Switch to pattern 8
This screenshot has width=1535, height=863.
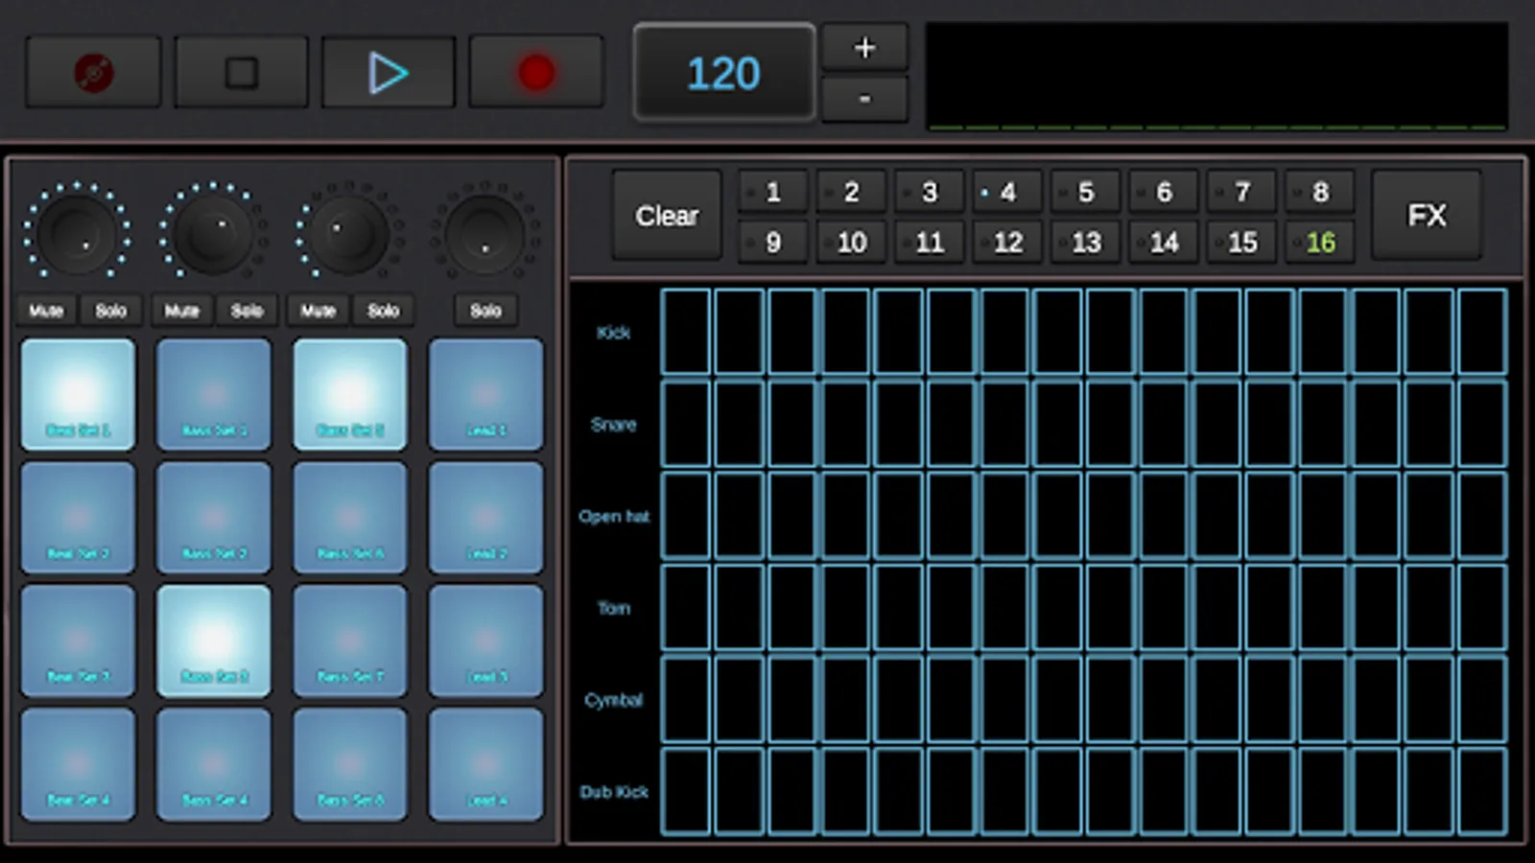coord(1320,192)
